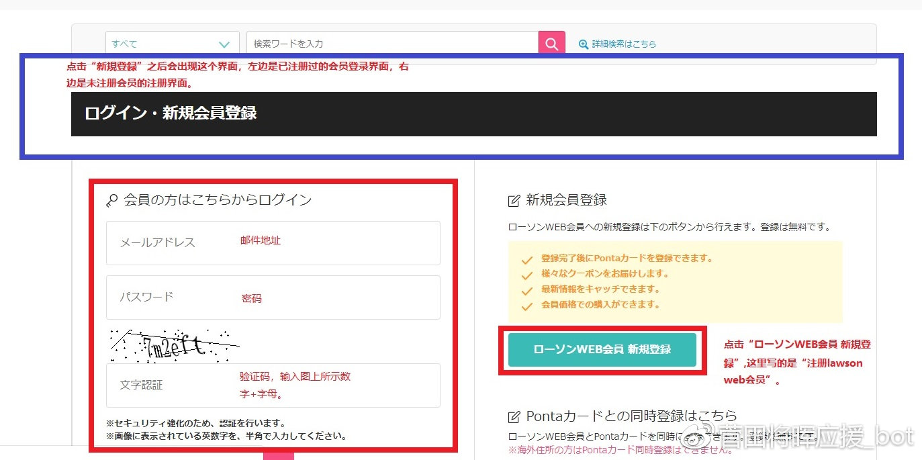Click the key icon beside the login heading

pos(112,200)
